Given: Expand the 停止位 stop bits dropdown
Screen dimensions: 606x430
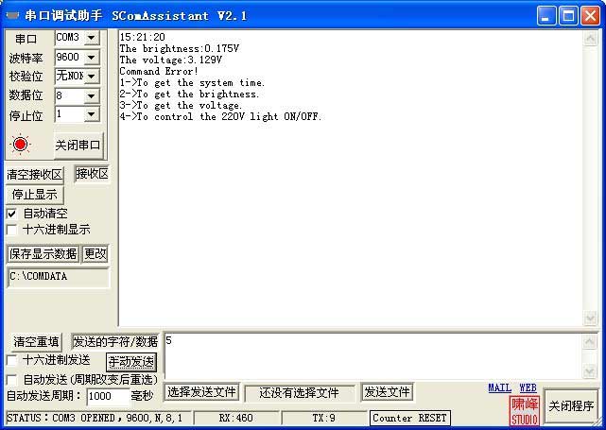Looking at the screenshot, I should (91, 114).
